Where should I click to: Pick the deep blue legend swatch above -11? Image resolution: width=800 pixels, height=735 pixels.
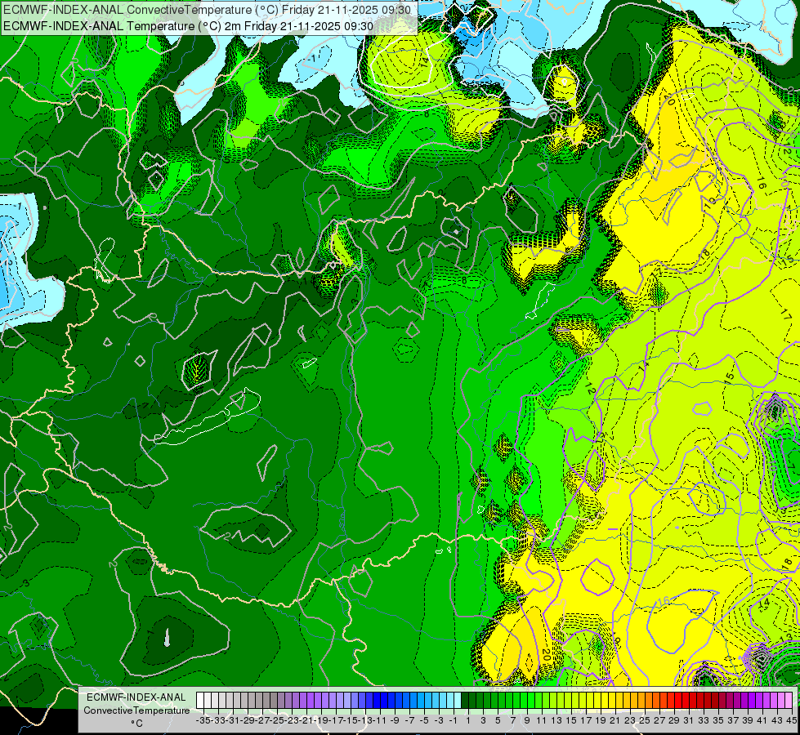click(377, 701)
